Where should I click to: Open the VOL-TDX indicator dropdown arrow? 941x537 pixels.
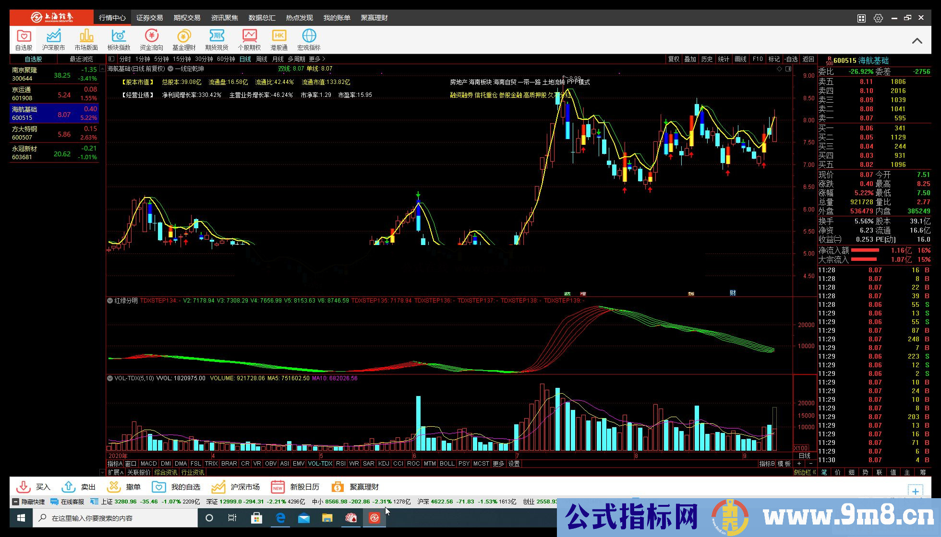pyautogui.click(x=110, y=378)
